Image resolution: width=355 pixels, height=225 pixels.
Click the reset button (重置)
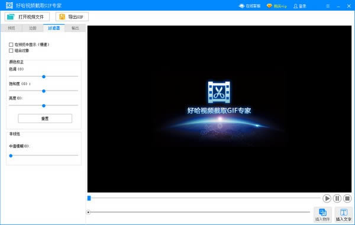45,118
